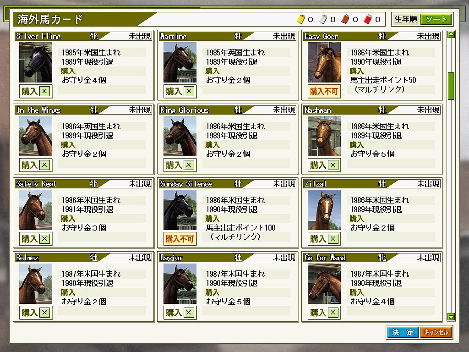Click the green scrollbar thumb
Image resolution: width=469 pixels, height=352 pixels.
tap(451, 86)
